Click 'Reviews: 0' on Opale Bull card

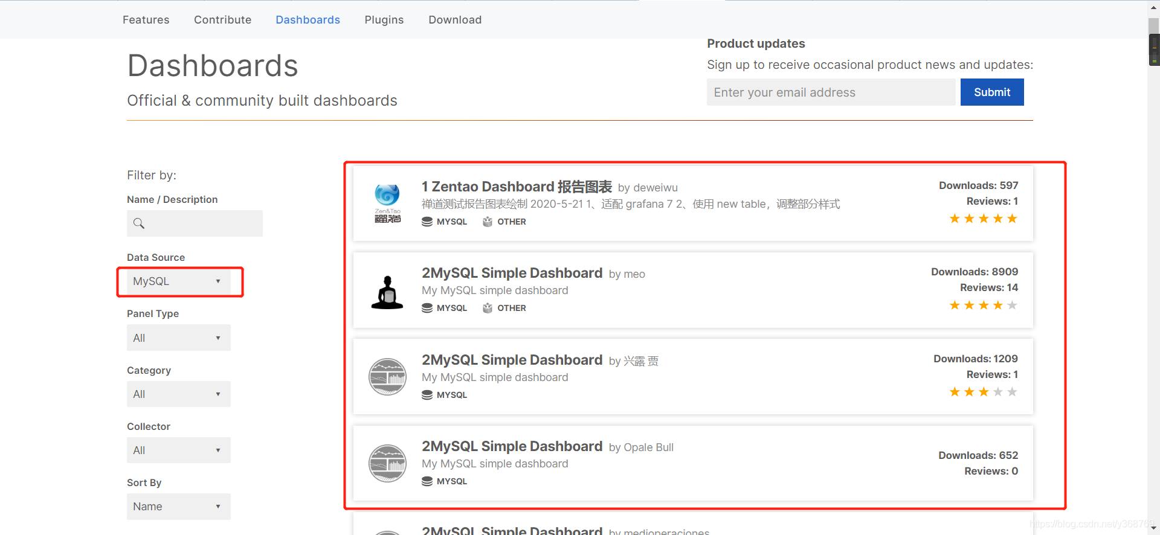991,471
